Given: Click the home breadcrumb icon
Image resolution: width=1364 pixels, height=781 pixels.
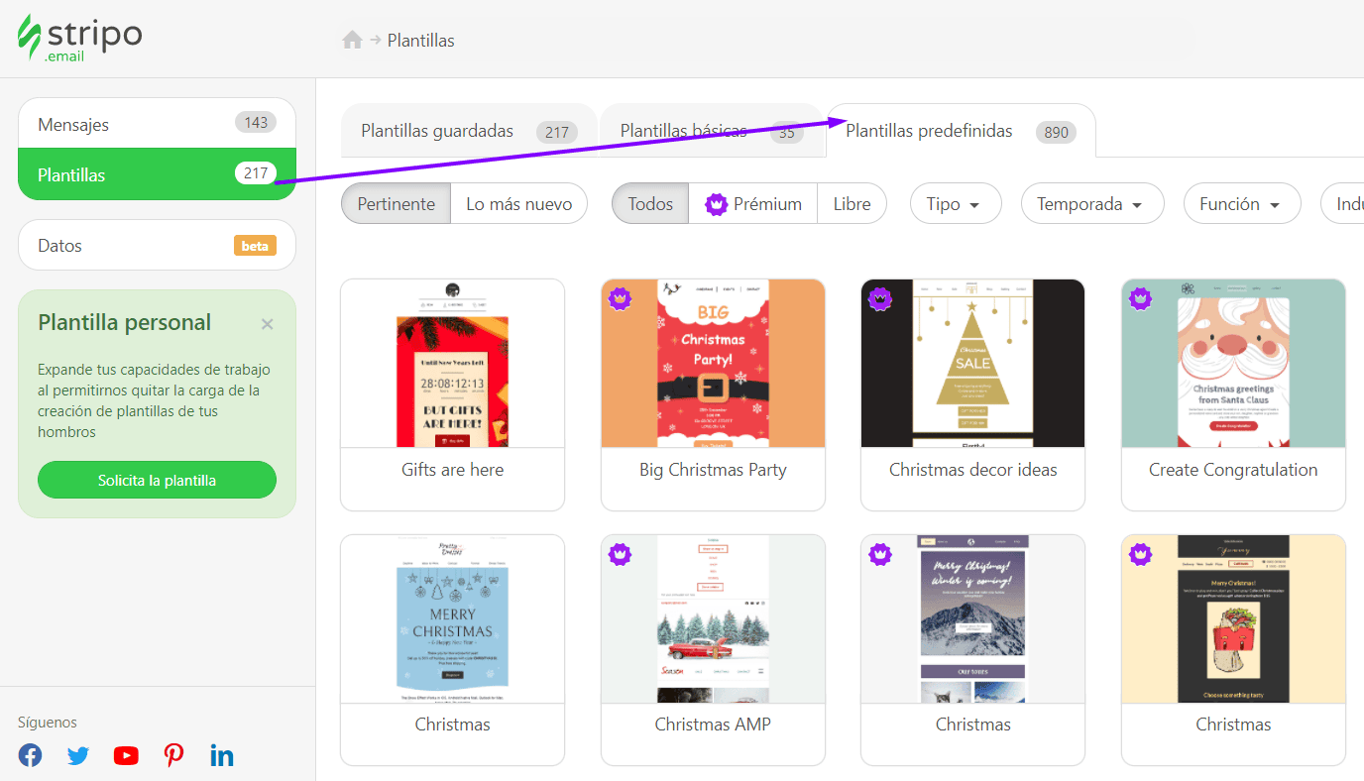Looking at the screenshot, I should coord(352,41).
